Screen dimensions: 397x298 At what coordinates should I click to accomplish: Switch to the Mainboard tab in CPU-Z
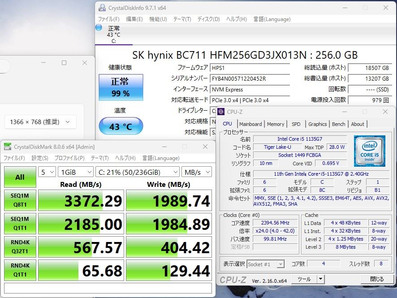coord(250,124)
